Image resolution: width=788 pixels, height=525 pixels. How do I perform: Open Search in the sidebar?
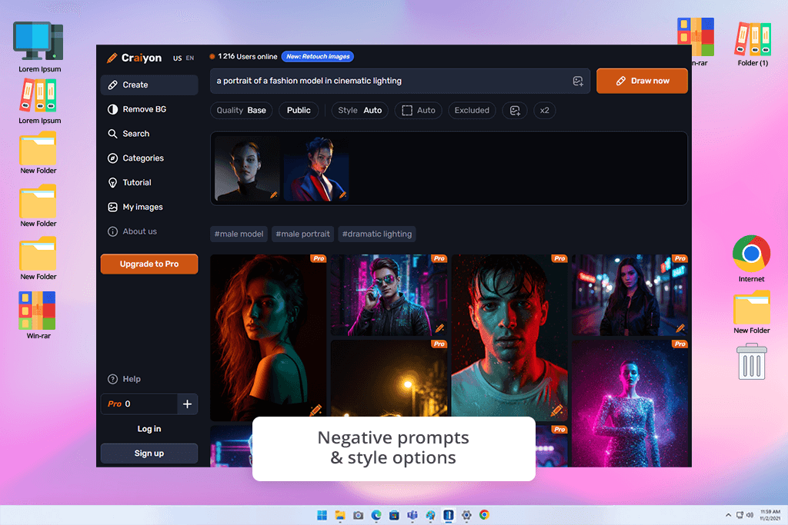point(149,134)
